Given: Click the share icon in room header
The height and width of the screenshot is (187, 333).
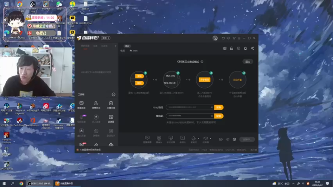Looking at the screenshot, I should [252, 48].
